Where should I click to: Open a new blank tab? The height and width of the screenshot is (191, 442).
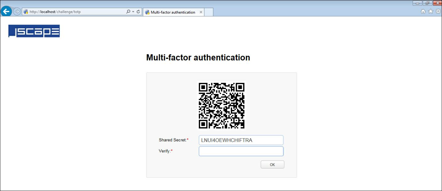pyautogui.click(x=209, y=12)
